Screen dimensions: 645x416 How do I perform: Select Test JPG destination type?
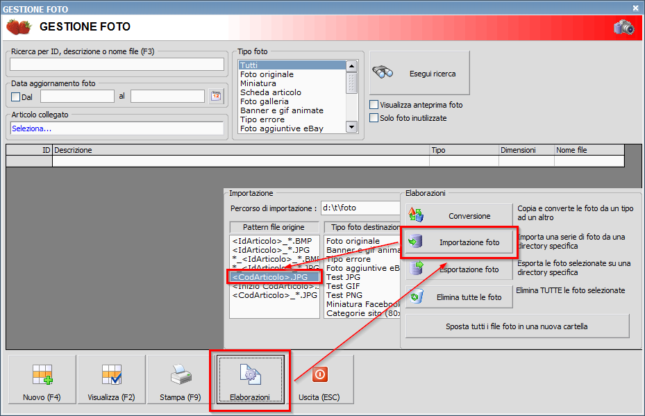click(362, 277)
